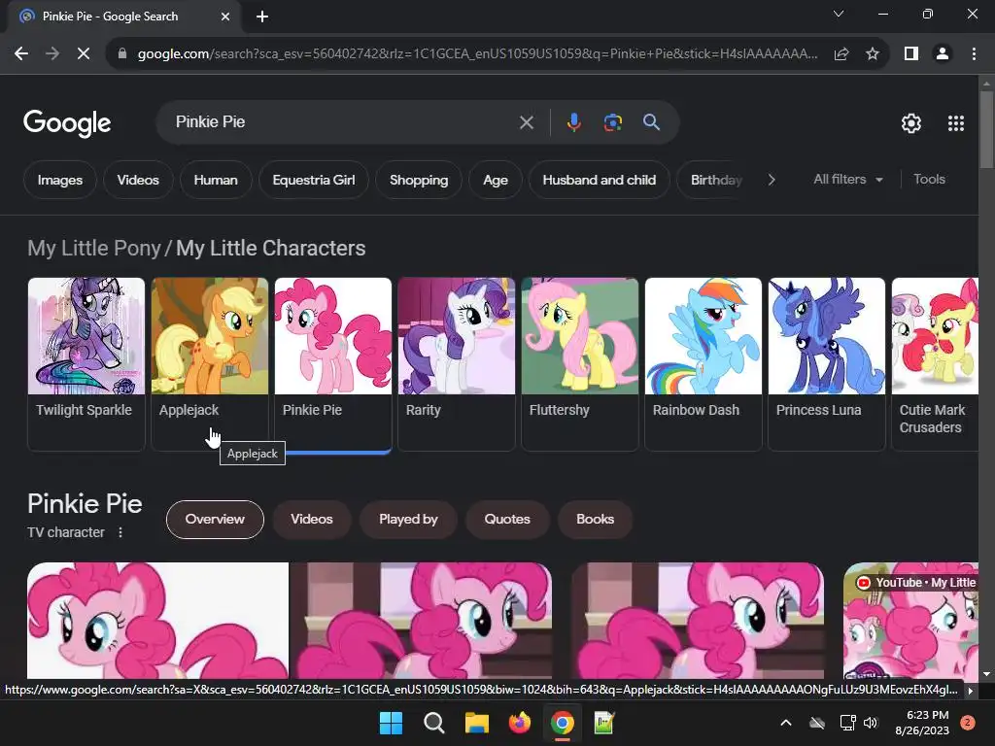Open search Tools
This screenshot has height=746, width=995.
click(x=929, y=180)
